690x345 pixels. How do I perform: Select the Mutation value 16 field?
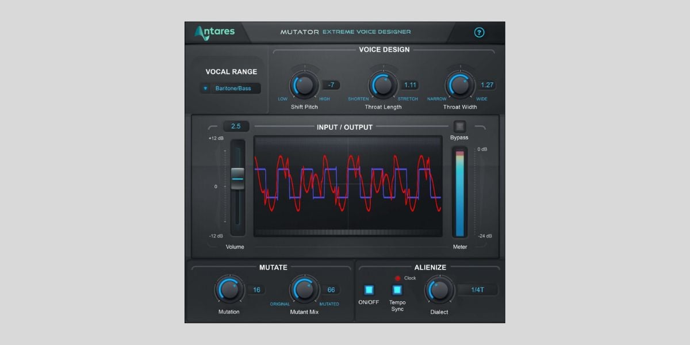tap(256, 290)
